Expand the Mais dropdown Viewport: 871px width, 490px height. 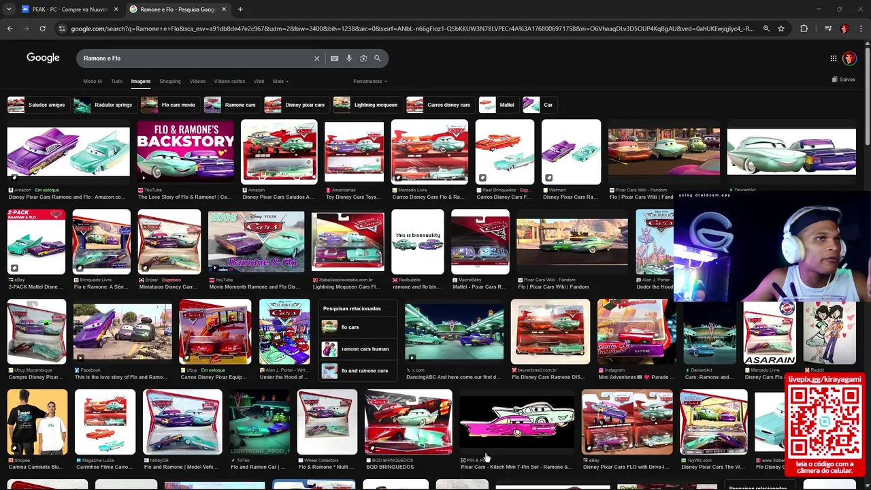tap(280, 82)
